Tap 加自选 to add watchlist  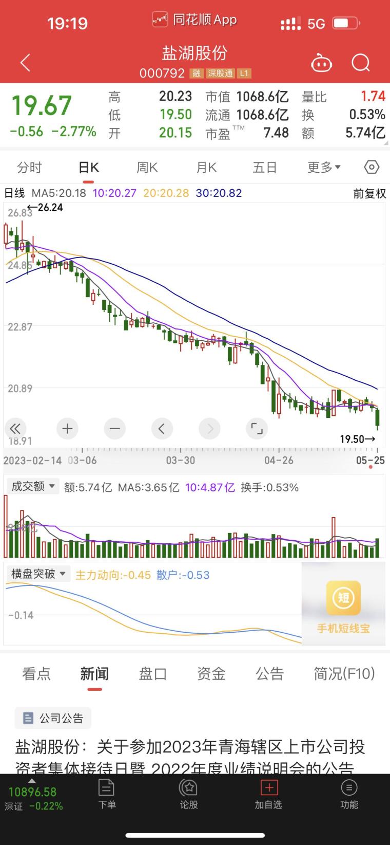tap(268, 794)
